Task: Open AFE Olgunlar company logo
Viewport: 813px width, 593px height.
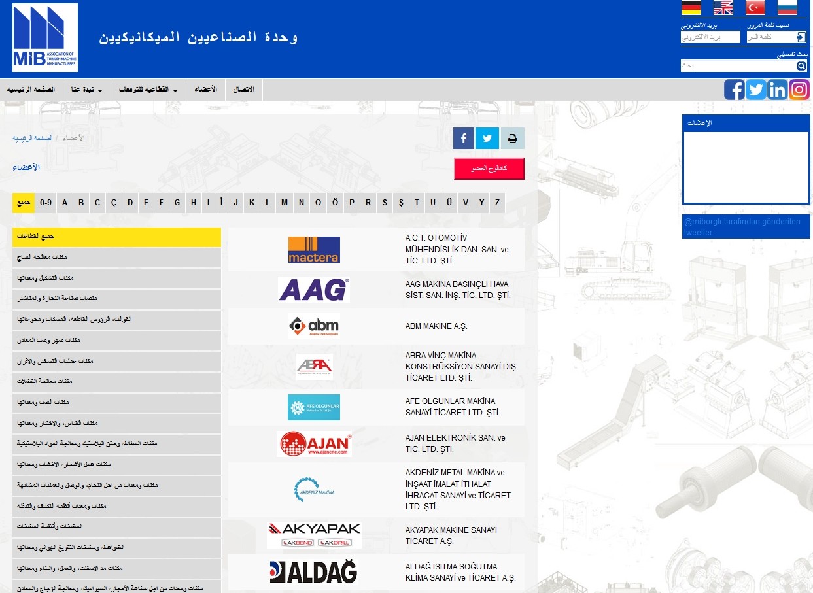Action: click(314, 407)
